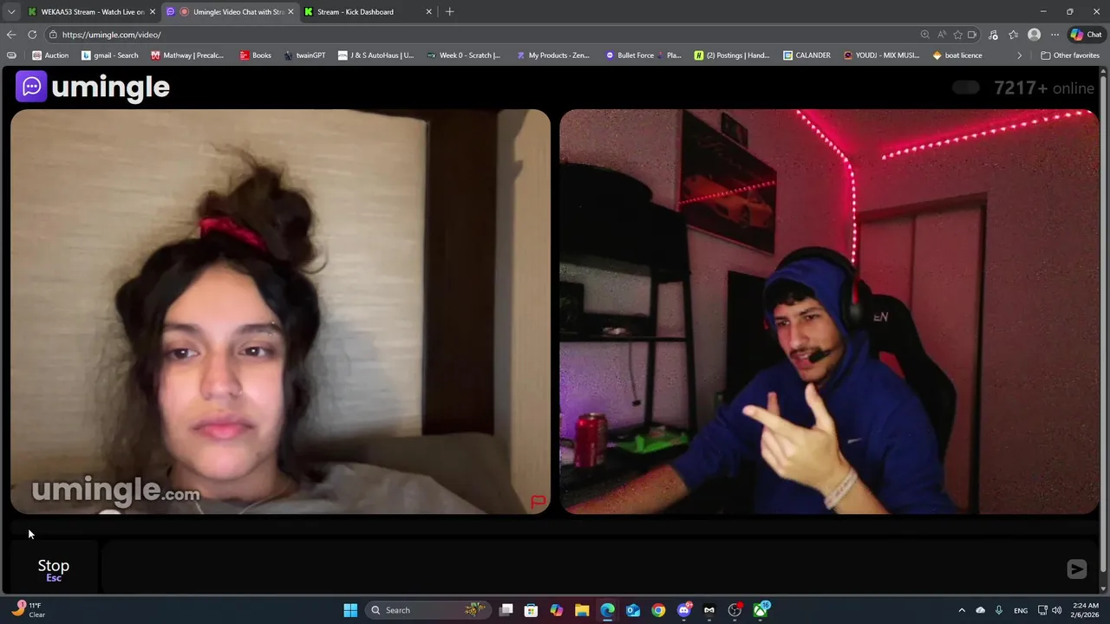Open the twainGPT bookmark
The width and height of the screenshot is (1110, 624).
305,55
